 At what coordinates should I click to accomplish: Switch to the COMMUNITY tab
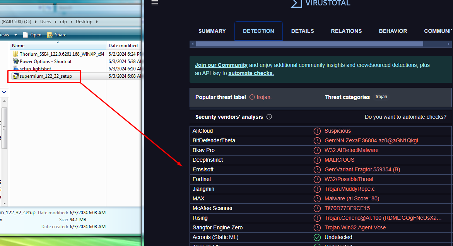coord(438,31)
